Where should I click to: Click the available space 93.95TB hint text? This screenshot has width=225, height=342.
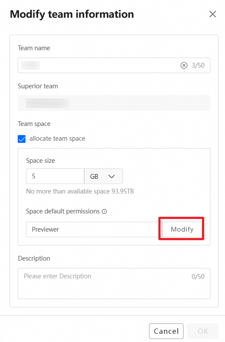point(80,191)
